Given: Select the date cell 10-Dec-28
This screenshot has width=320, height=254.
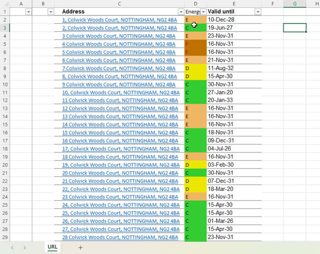Looking at the screenshot, I should pyautogui.click(x=234, y=20).
